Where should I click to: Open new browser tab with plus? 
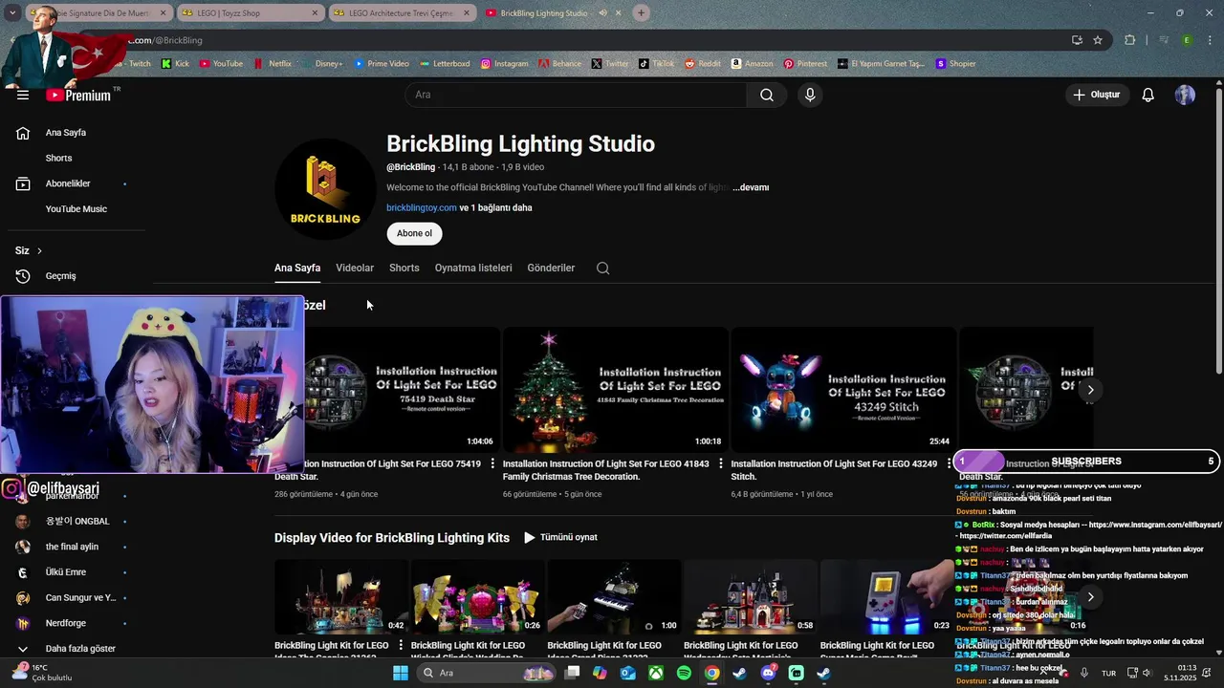[641, 13]
